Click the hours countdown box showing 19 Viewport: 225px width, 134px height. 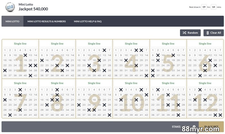(204, 7)
